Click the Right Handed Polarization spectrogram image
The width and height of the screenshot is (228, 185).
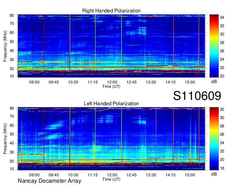111,46
